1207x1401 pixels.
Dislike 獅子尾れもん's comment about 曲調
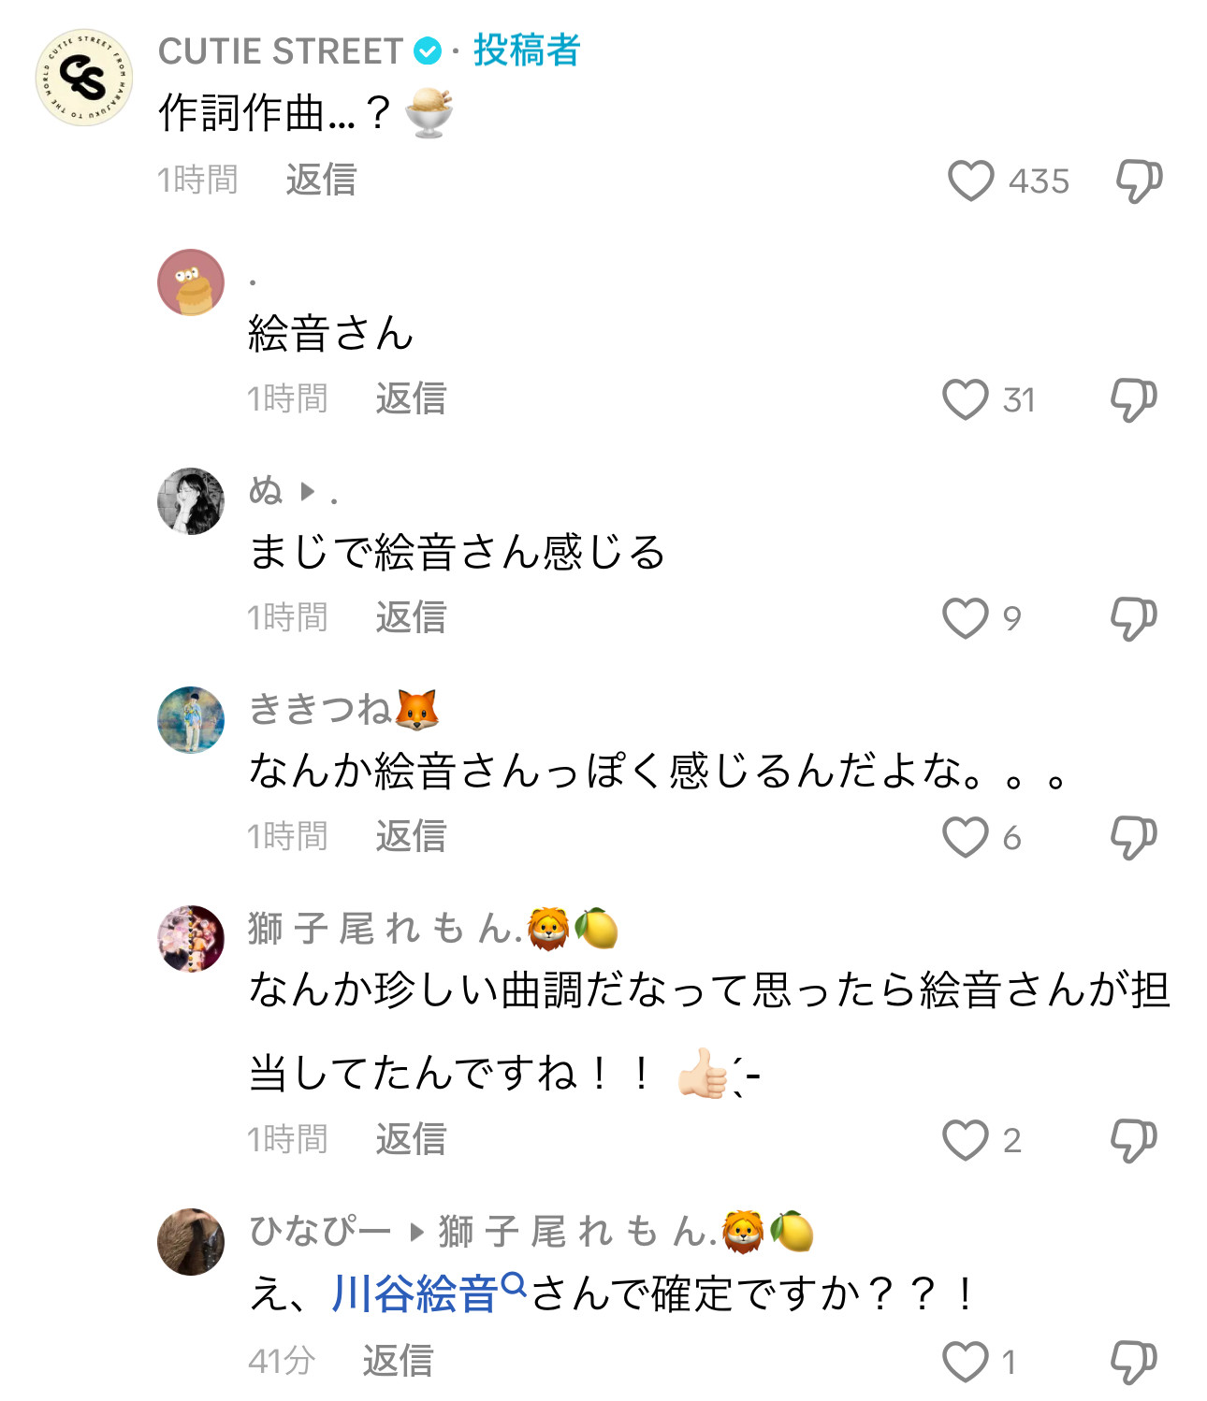pyautogui.click(x=1133, y=1140)
